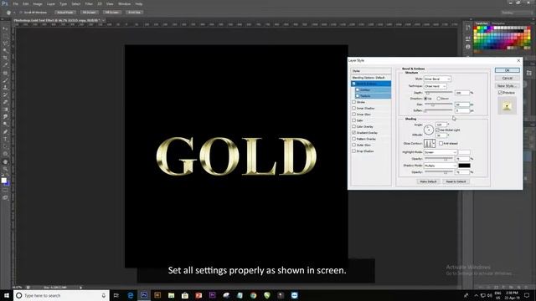Click the foreground color swatch in toolbox
The image size is (536, 301).
3,181
